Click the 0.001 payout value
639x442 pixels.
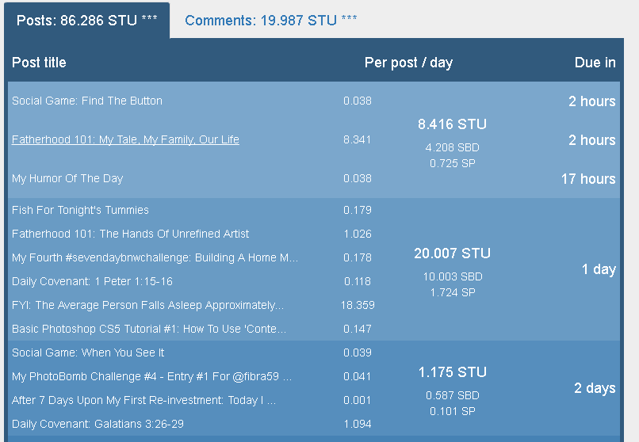coord(358,400)
